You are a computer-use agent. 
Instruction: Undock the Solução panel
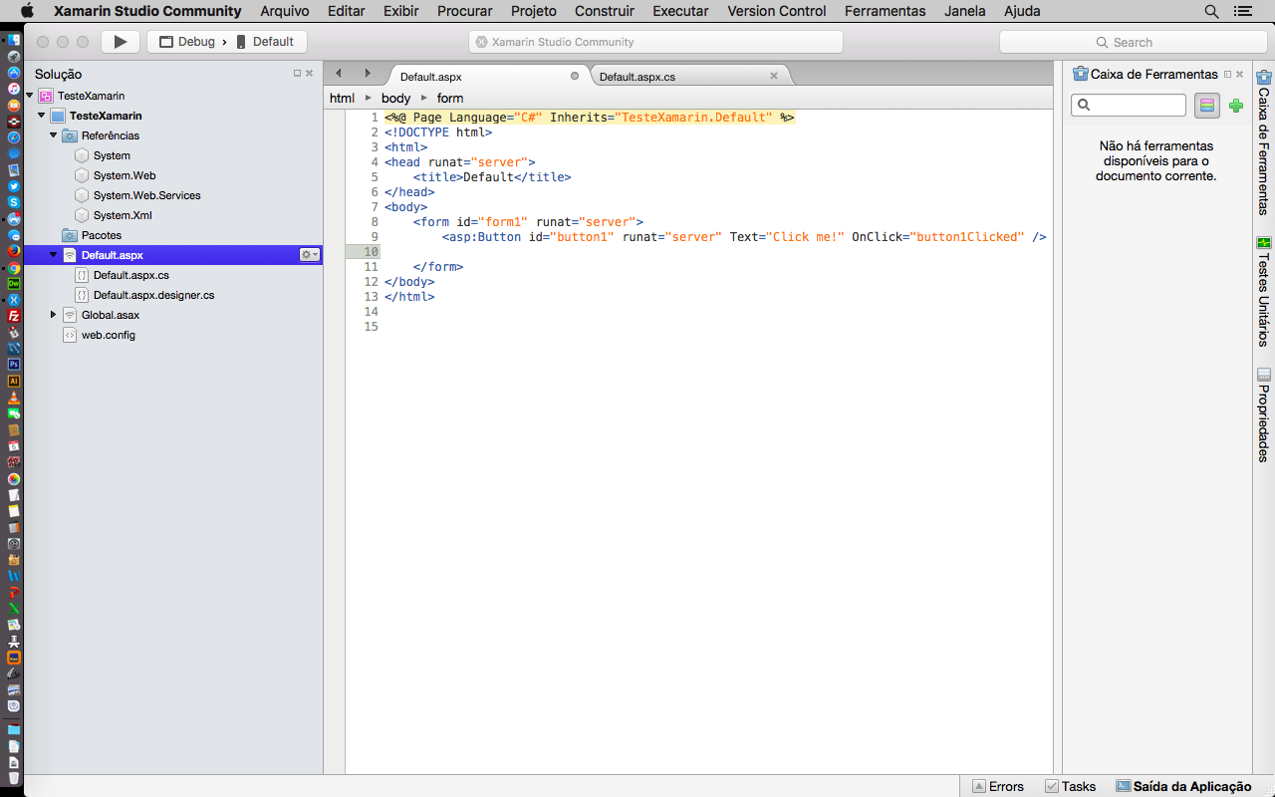[x=297, y=74]
